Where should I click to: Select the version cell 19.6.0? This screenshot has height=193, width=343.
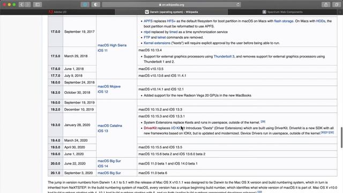[55, 154]
